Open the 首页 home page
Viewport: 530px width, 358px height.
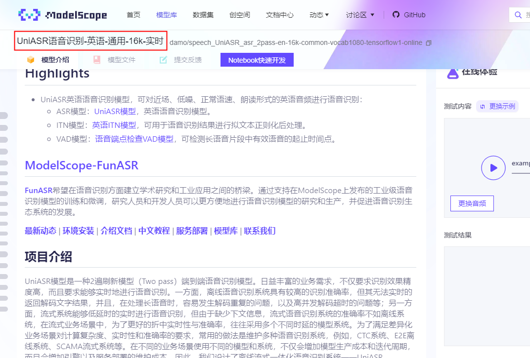coord(133,15)
